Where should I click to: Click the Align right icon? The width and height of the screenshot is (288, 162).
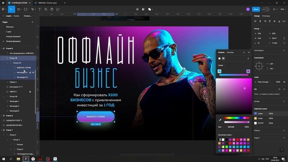pos(265,21)
